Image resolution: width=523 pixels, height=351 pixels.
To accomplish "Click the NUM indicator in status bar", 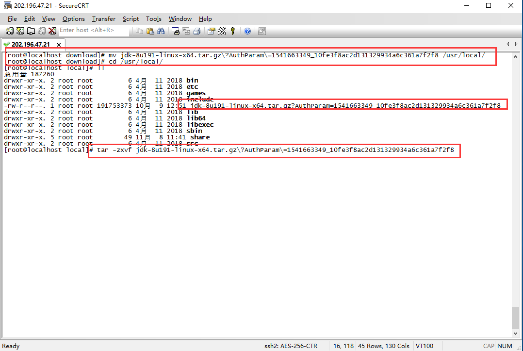I will [505, 346].
